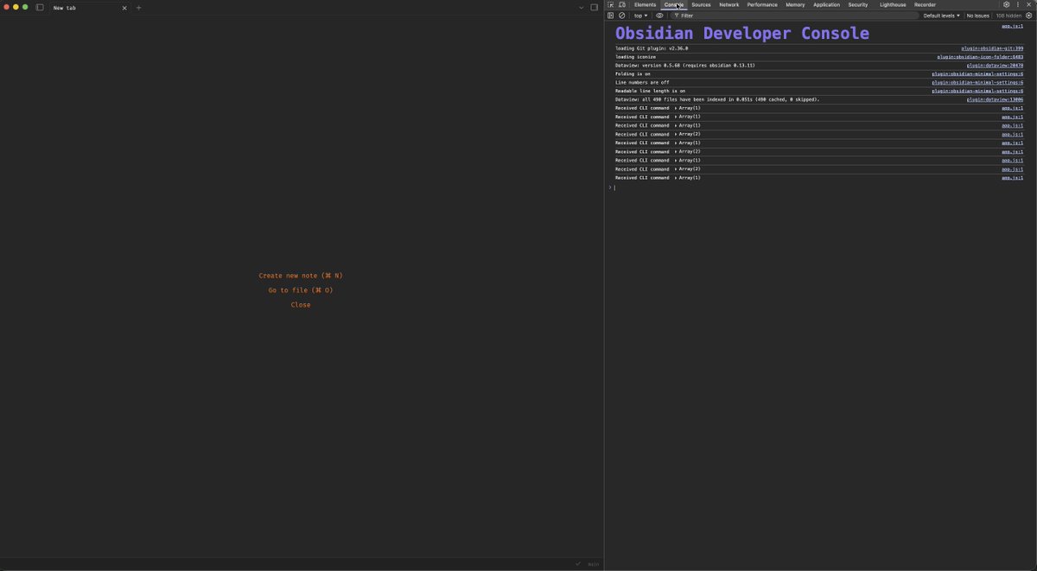Switch to the Elements tab
1037x571 pixels.
tap(645, 4)
